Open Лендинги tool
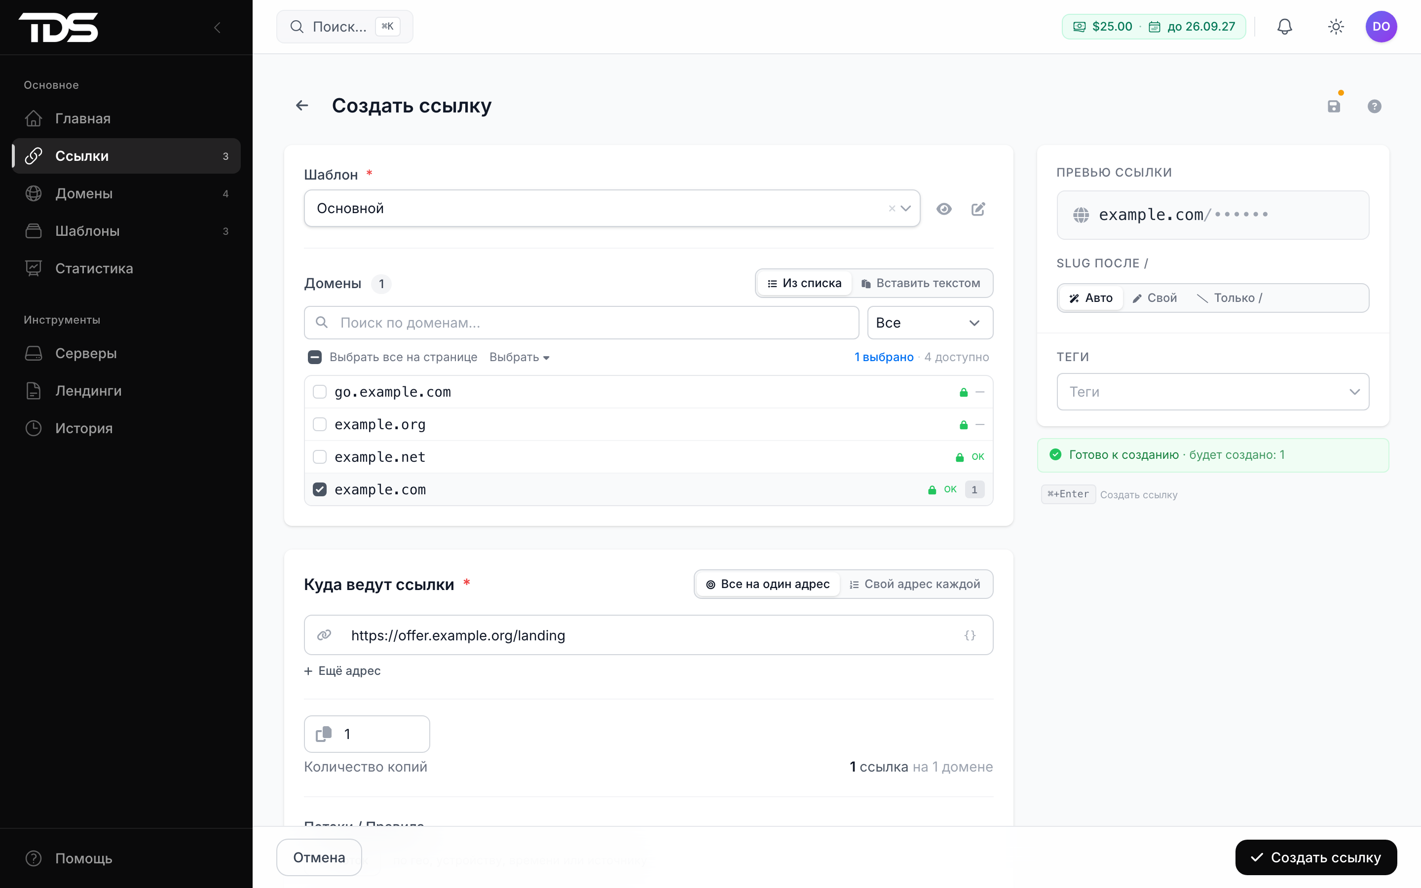This screenshot has height=888, width=1421. point(126,391)
